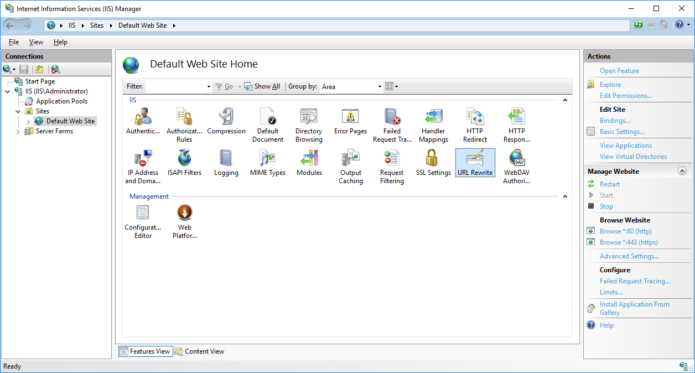Select Start Page tree item
The height and width of the screenshot is (373, 695).
tap(40, 81)
